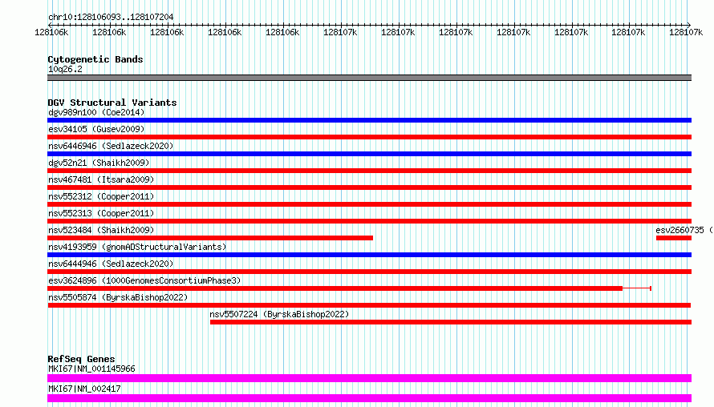This screenshot has width=714, height=407.
Task: Click the RefSeq Genes track title
Action: 81,359
